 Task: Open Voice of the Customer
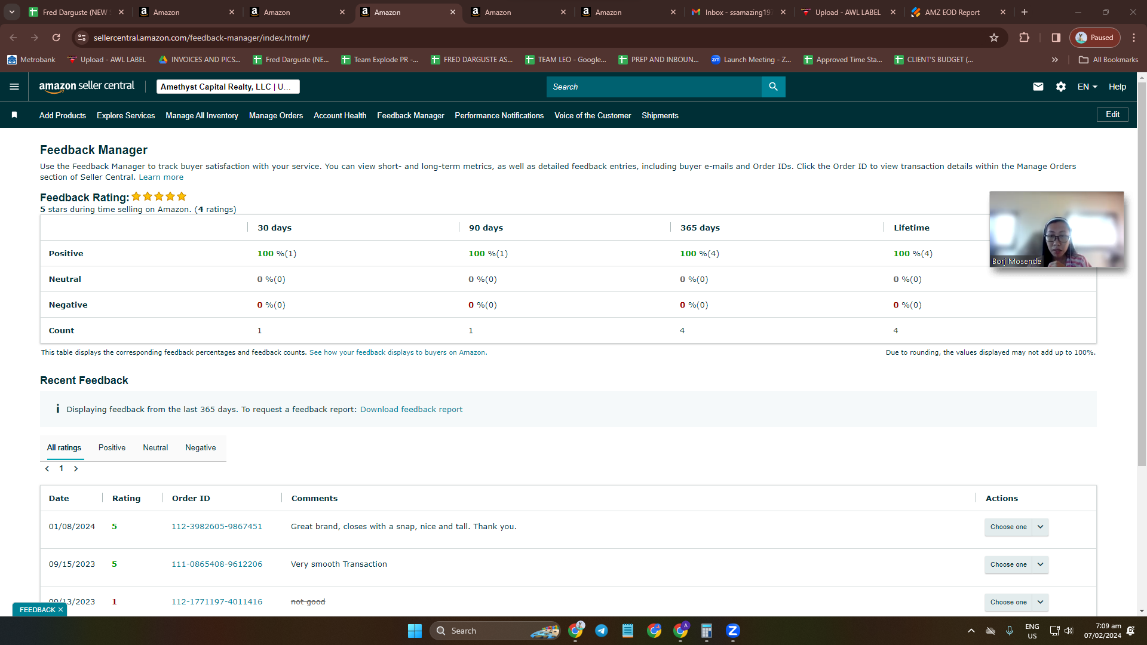point(593,115)
